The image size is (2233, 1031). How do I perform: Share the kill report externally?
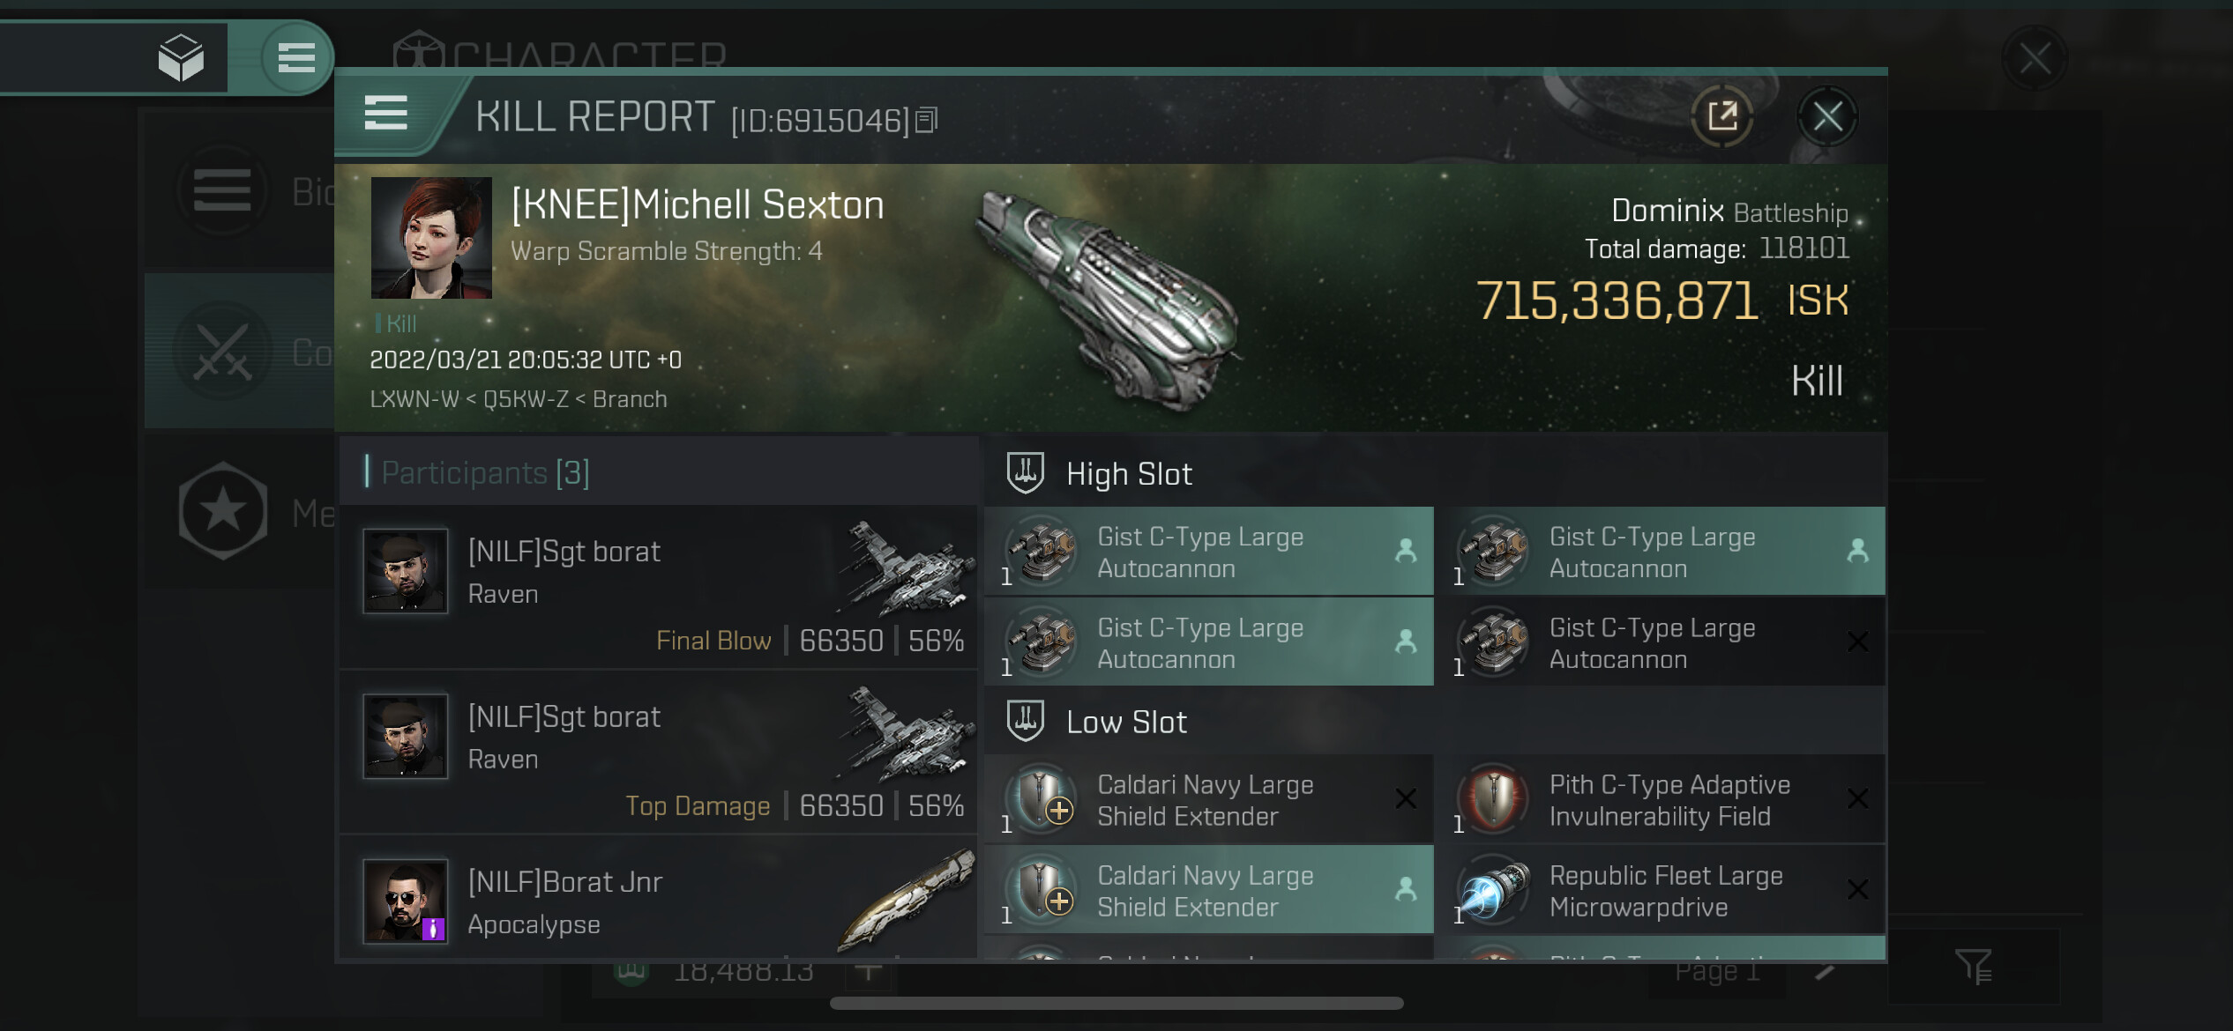pos(1721,116)
